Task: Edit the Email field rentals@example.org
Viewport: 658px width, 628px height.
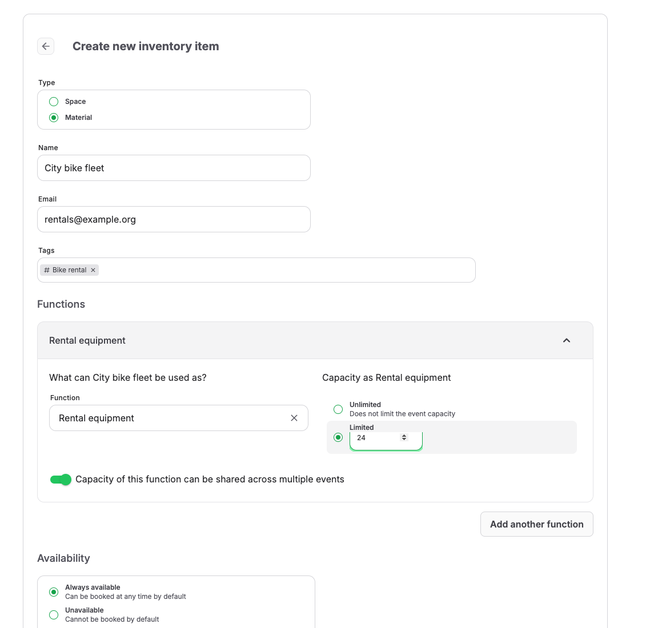Action: coord(174,219)
